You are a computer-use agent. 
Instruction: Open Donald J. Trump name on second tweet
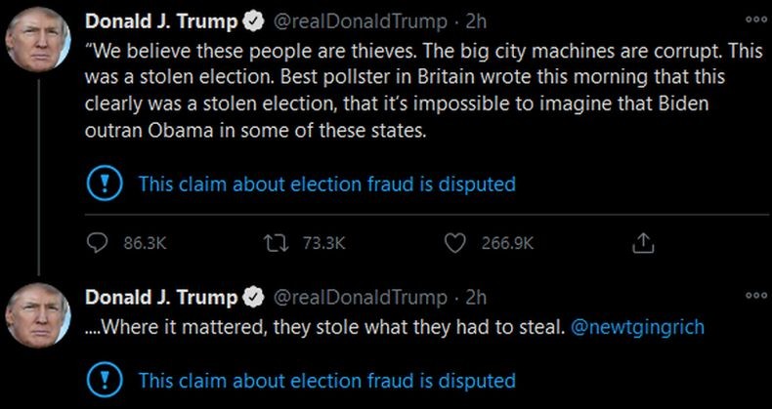pyautogui.click(x=161, y=297)
